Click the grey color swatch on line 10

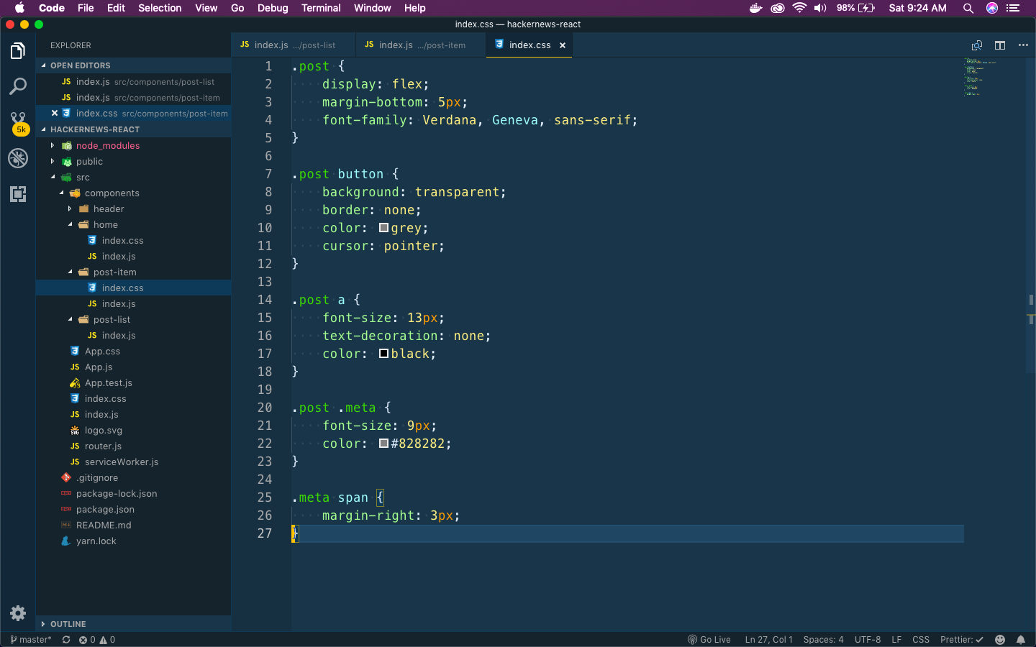pos(384,228)
